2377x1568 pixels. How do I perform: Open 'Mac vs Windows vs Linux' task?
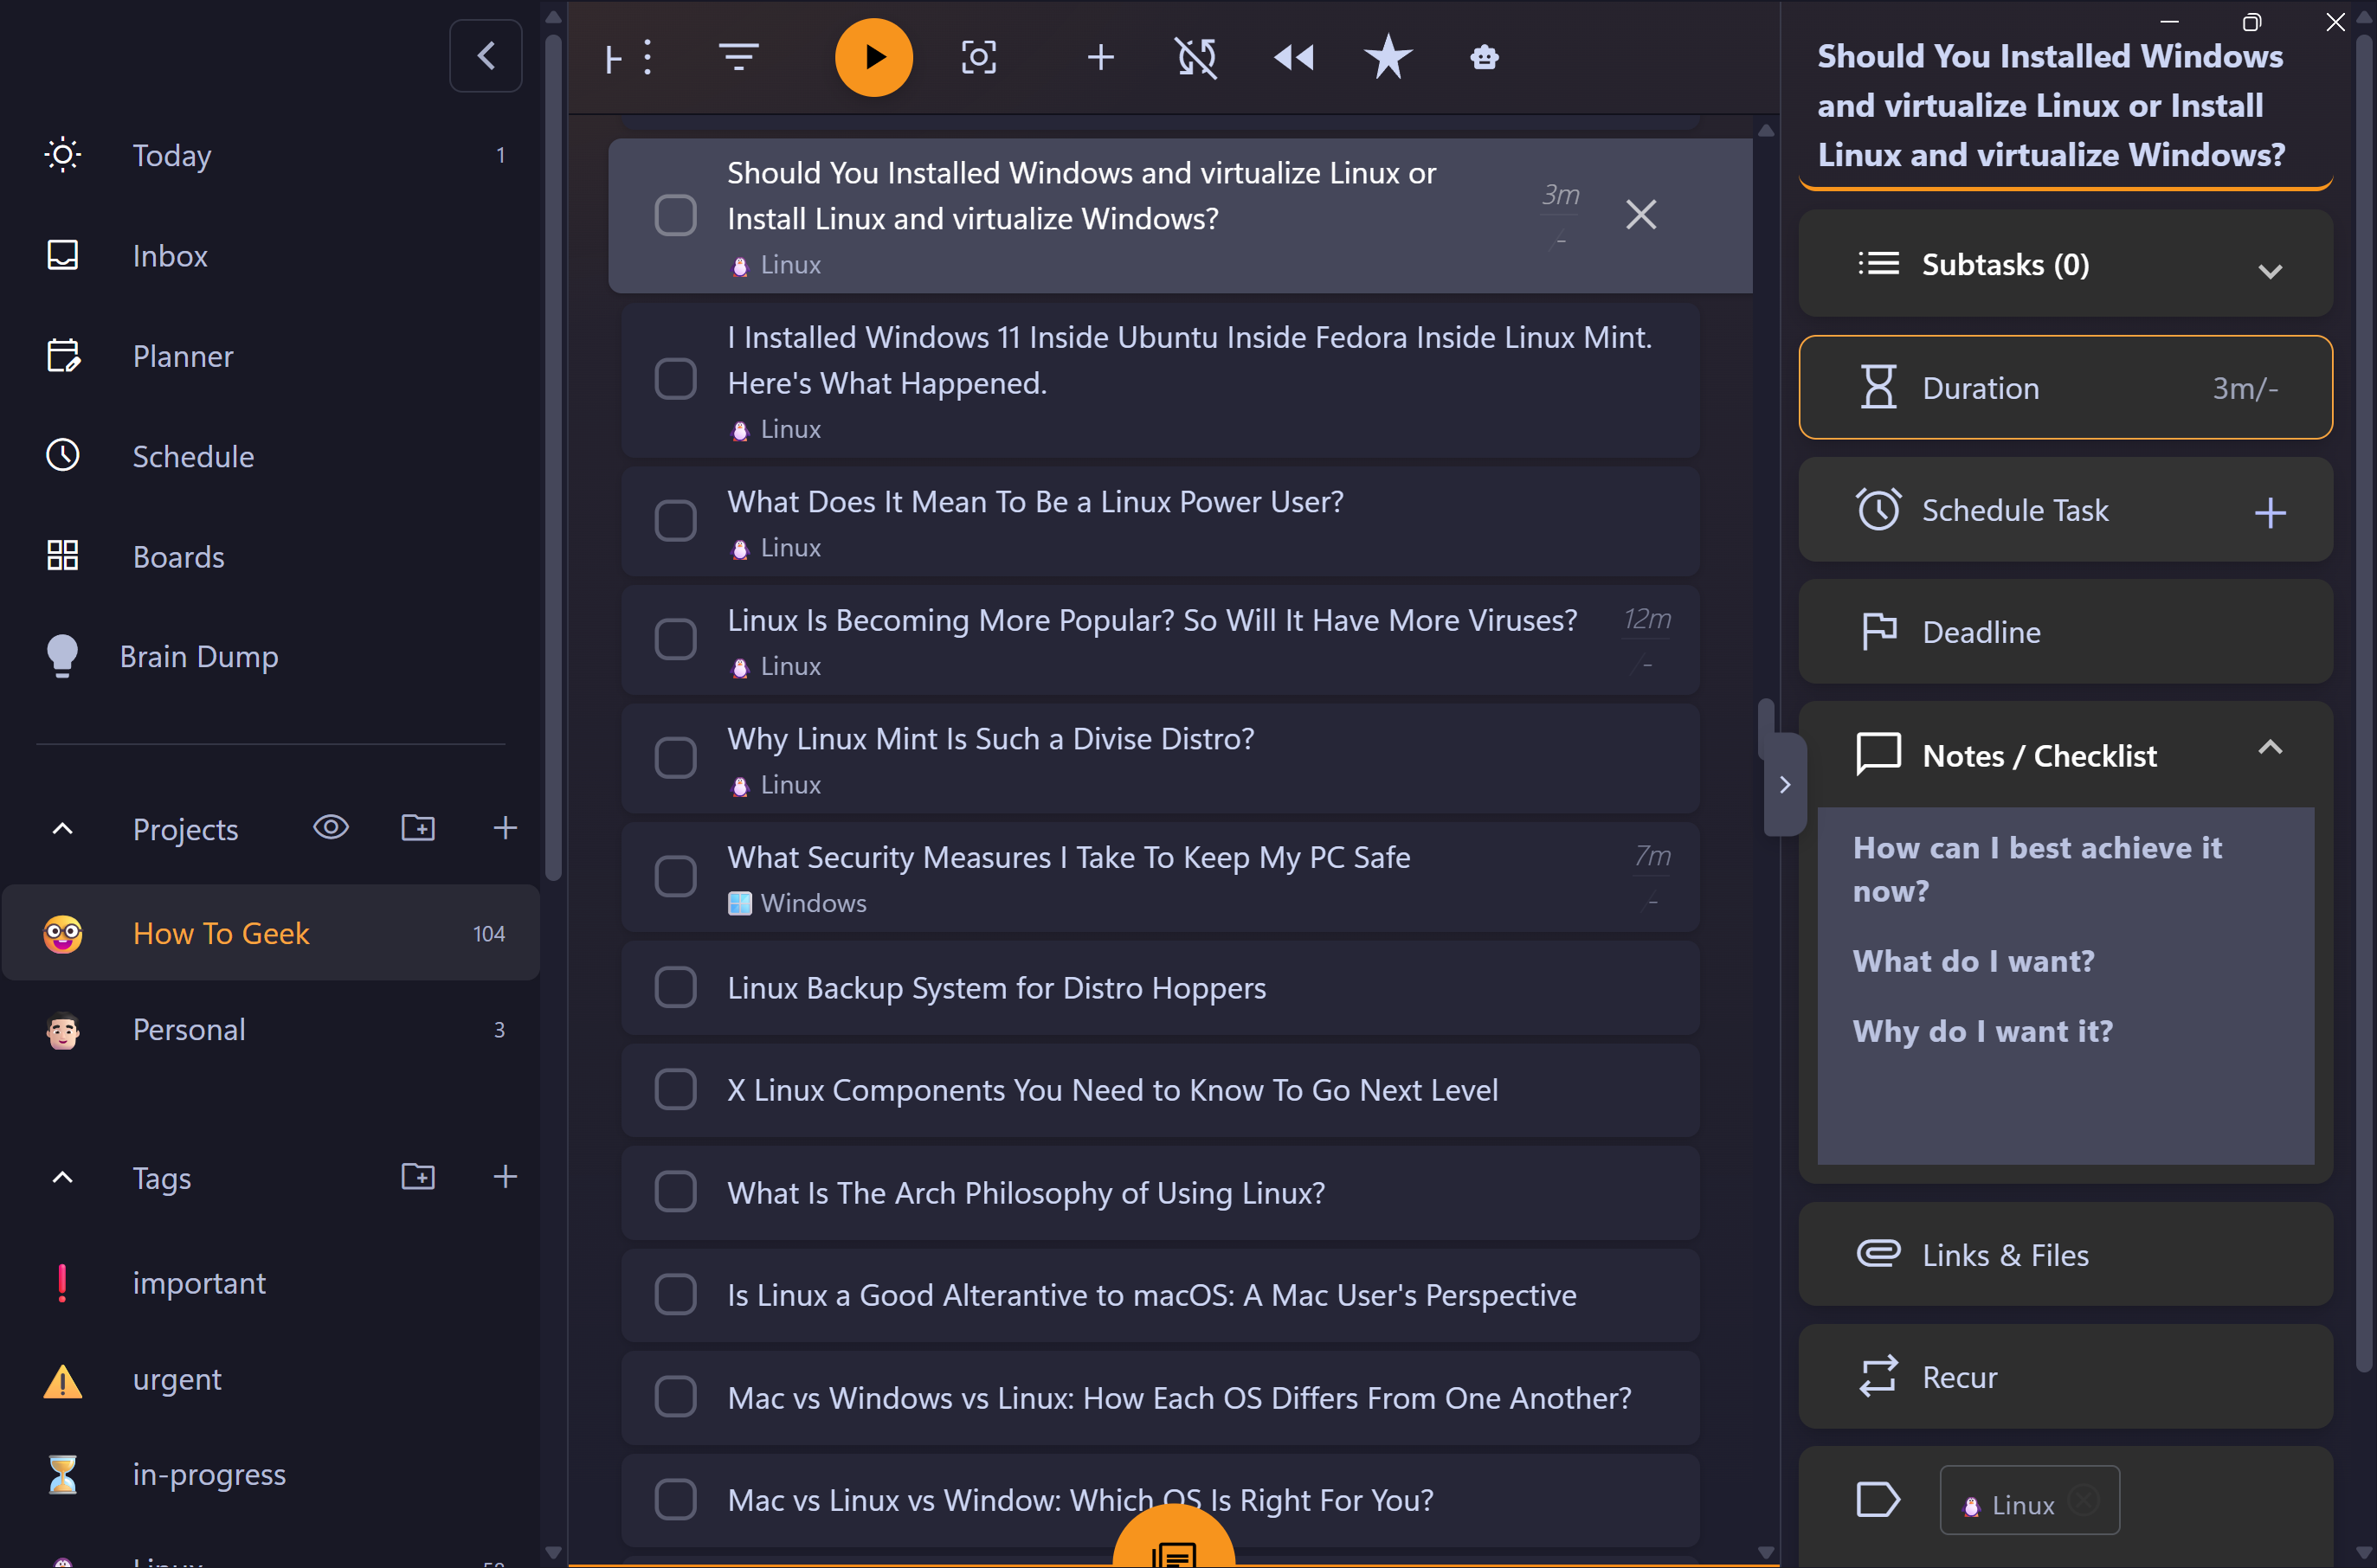click(x=1159, y=1397)
